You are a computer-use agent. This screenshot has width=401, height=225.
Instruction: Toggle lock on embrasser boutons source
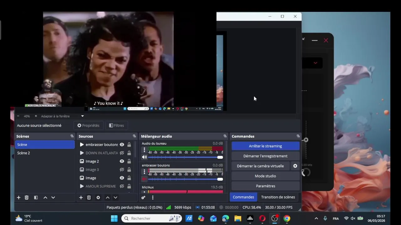click(129, 145)
